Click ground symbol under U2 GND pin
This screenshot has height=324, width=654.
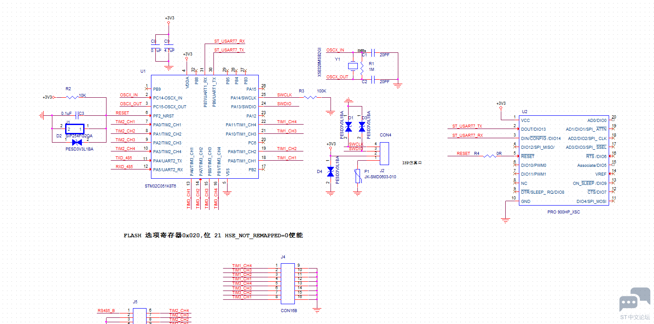click(x=505, y=219)
